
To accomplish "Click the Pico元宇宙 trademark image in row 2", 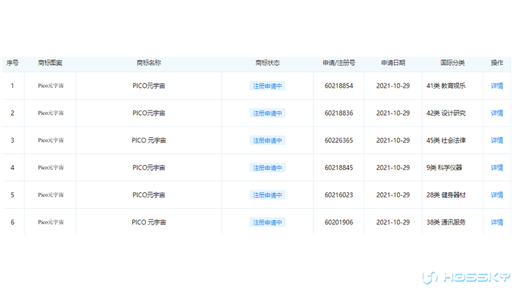I will [x=50, y=113].
